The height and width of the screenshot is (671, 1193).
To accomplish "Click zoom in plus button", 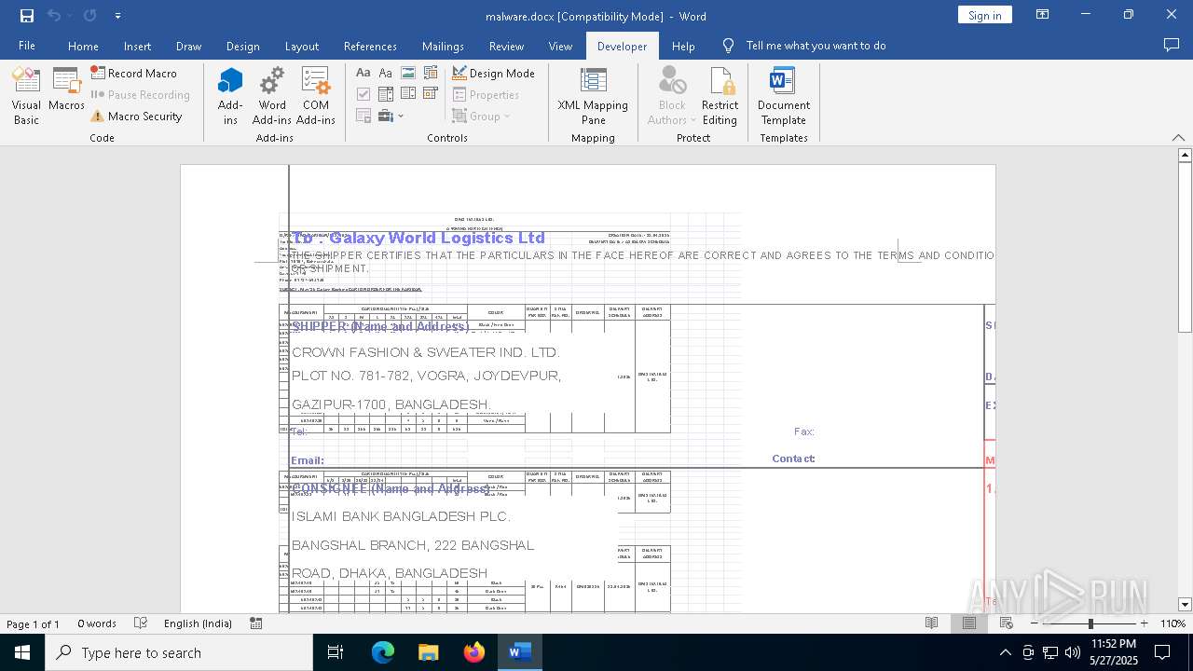I will [1144, 623].
